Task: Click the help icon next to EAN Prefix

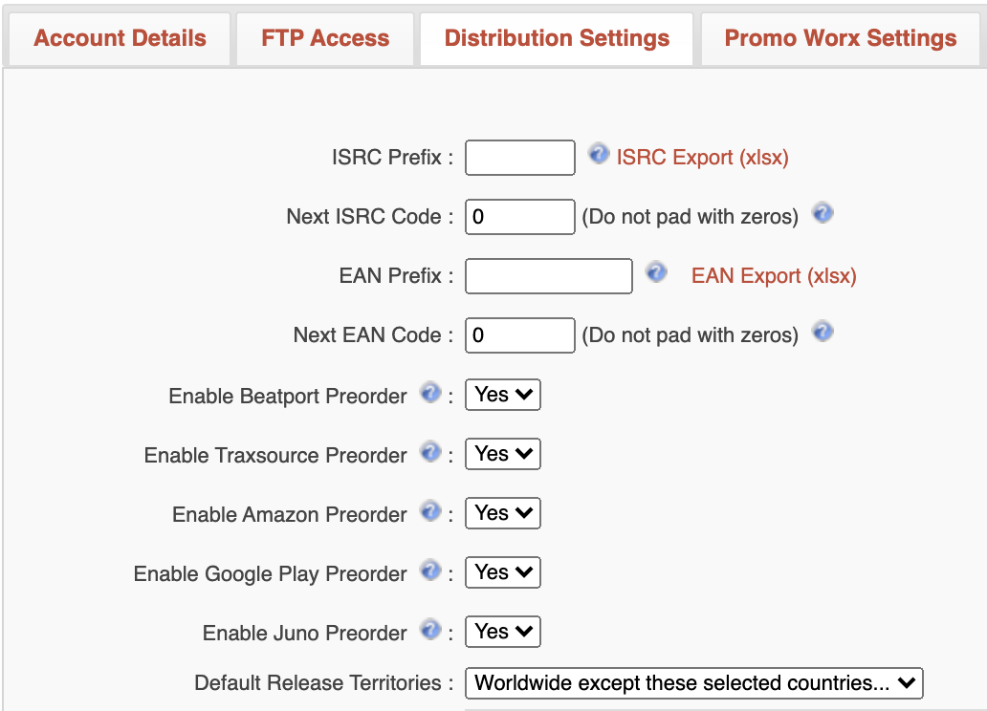Action: pyautogui.click(x=656, y=272)
